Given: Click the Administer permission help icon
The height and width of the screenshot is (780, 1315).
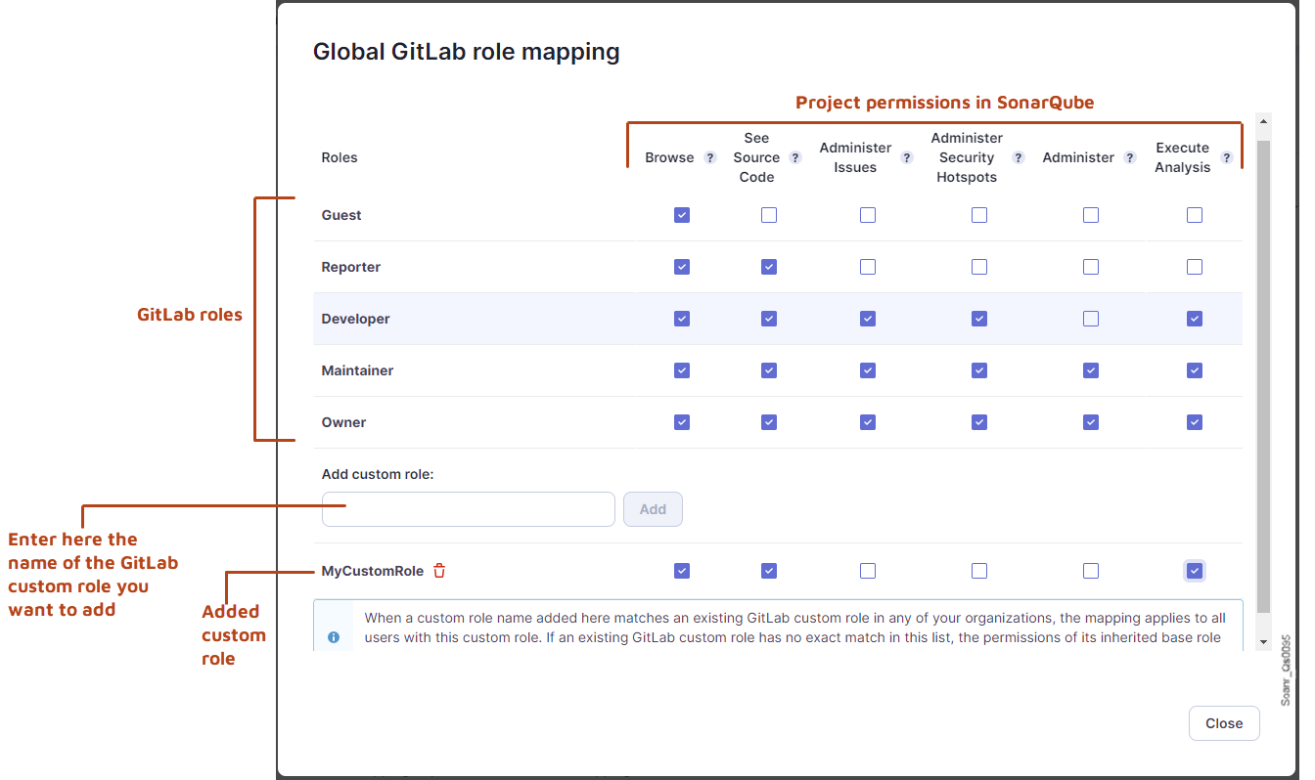Looking at the screenshot, I should click(x=1130, y=156).
